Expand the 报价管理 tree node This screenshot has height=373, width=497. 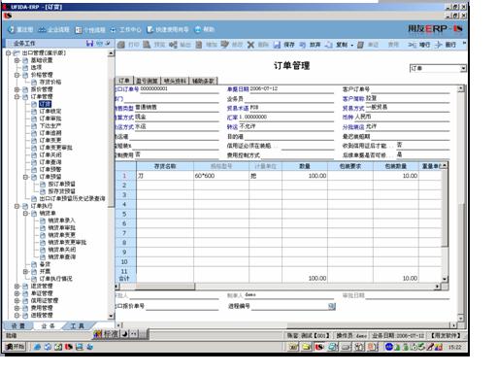tap(17, 89)
